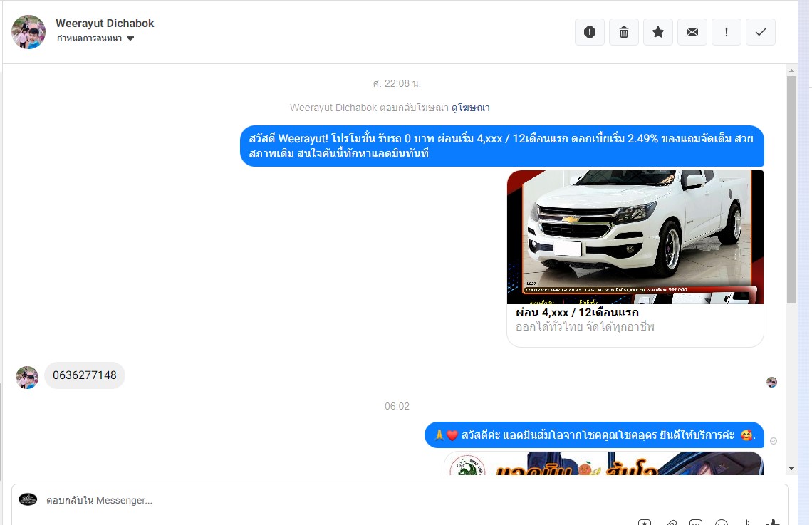Click the chat's vertical scrollbar thumb
This screenshot has width=812, height=525.
(791, 189)
